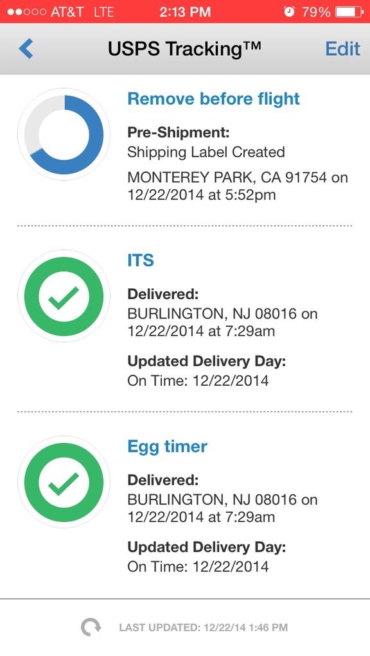Open the 'ITS' package details

(x=141, y=260)
